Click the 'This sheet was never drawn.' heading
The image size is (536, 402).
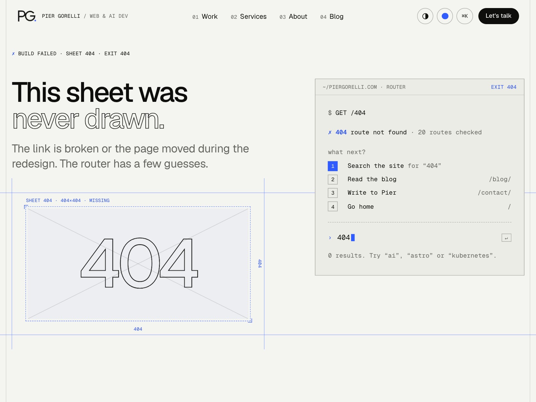tap(100, 106)
